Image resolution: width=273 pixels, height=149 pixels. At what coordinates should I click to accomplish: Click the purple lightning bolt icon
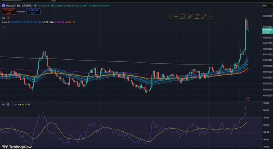(x=248, y=99)
